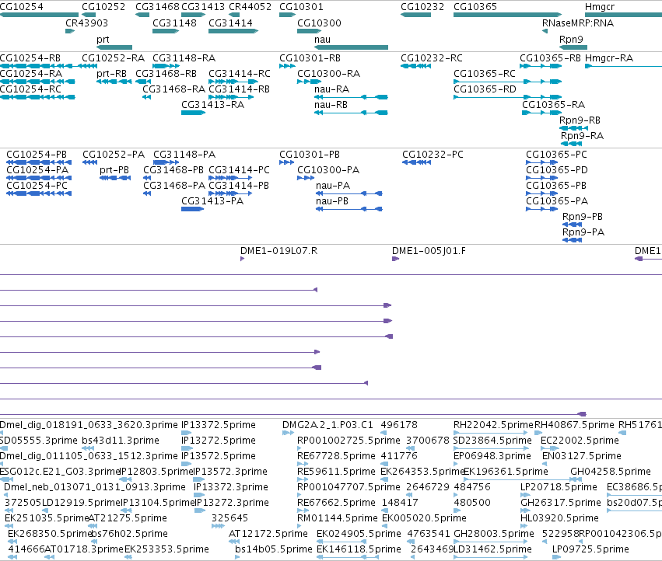The width and height of the screenshot is (662, 561).
Task: Select protein nau-PA
Action: [333, 186]
